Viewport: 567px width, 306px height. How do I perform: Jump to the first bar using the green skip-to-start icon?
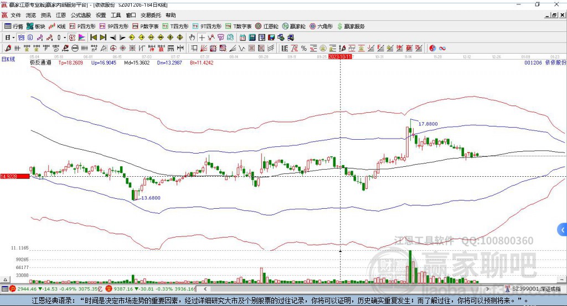click(x=94, y=37)
